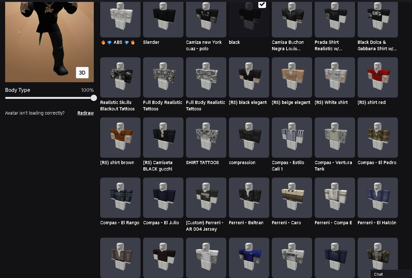
Task: Select Prada Shirt Realistic thumbnail
Action: point(335,19)
